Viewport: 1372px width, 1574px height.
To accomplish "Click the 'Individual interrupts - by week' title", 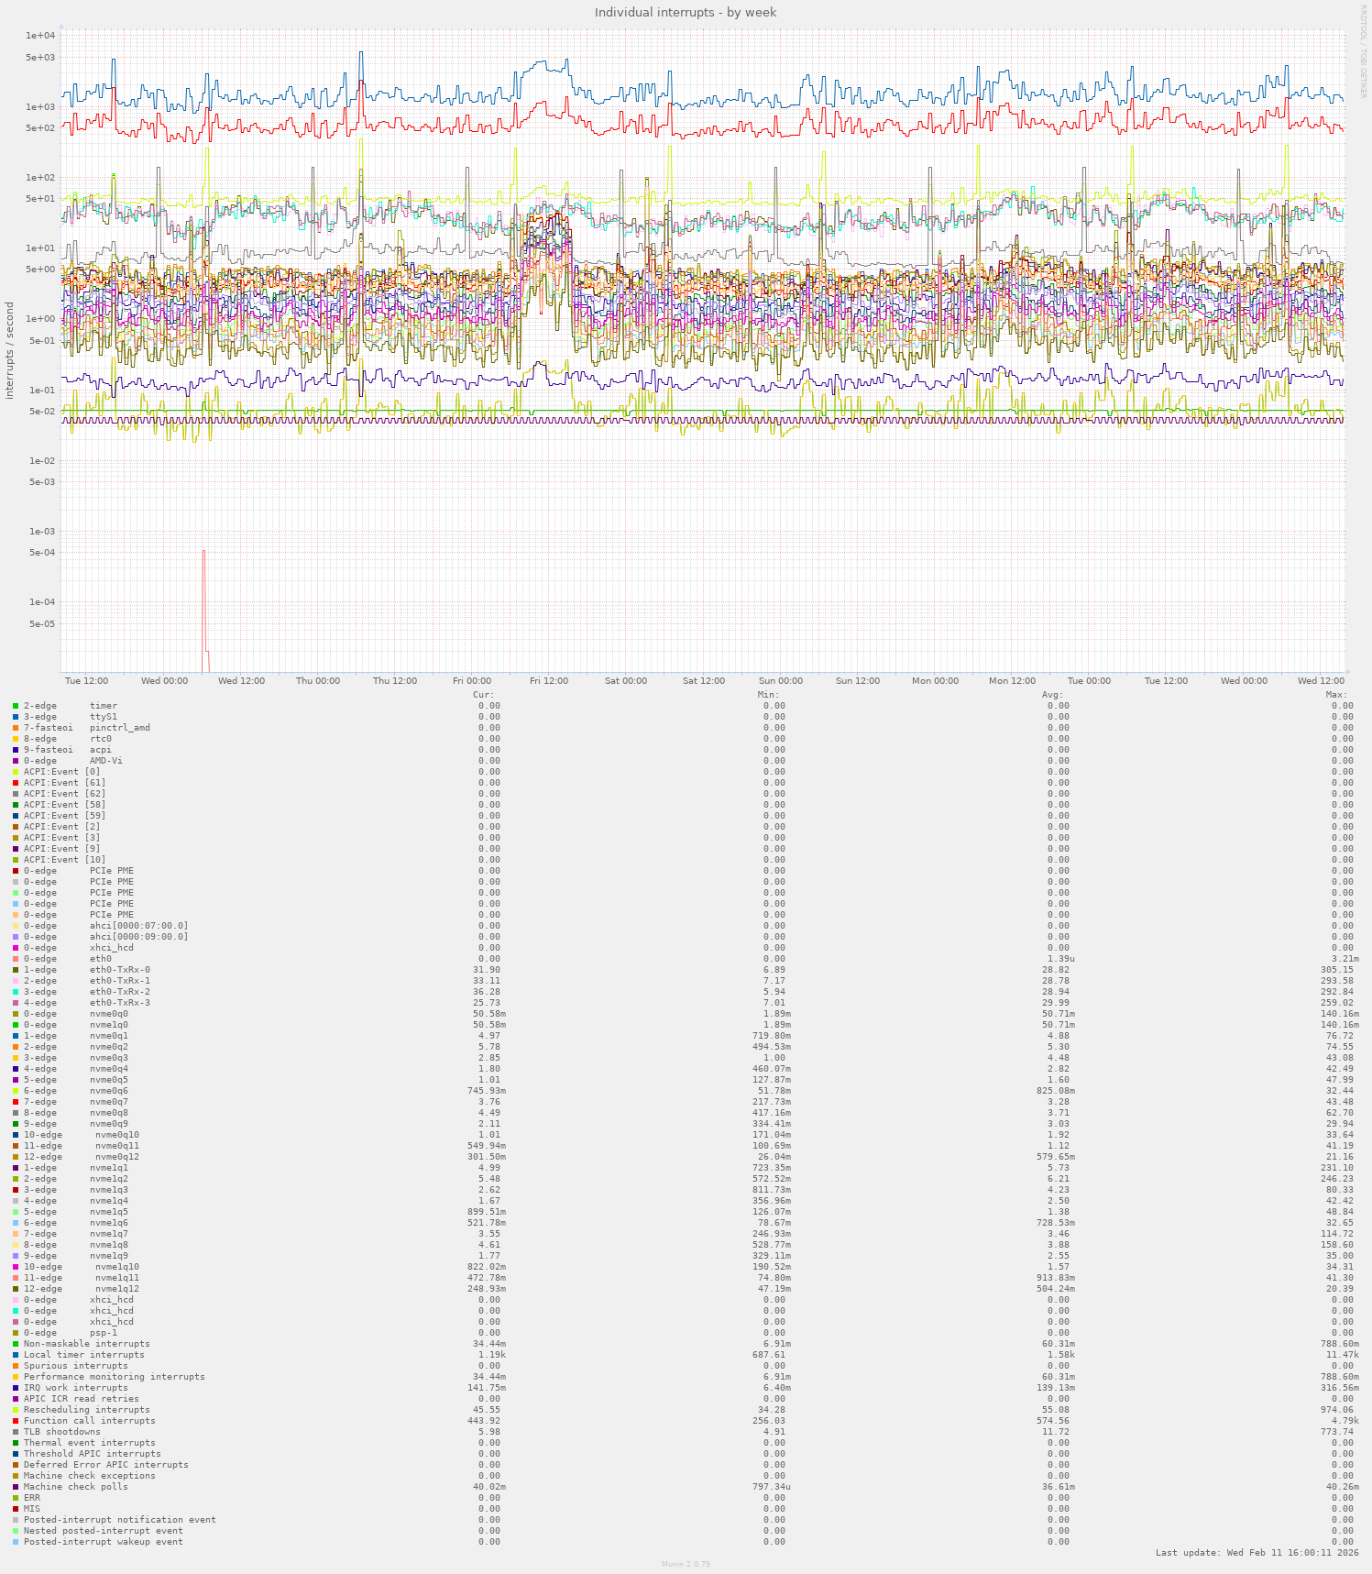I will tap(685, 12).
